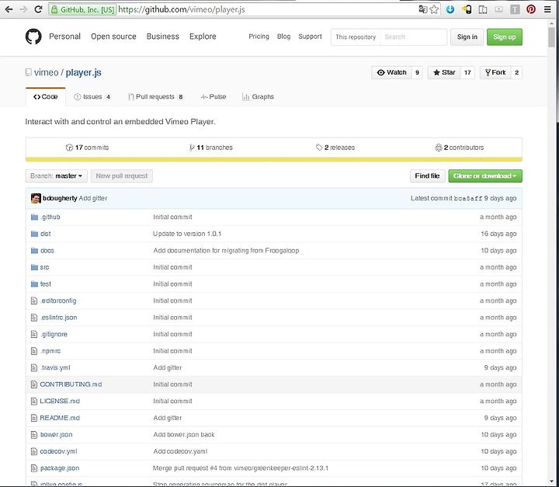Viewport: 559px width, 487px height.
Task: Open the bower.json file
Action: tap(57, 434)
